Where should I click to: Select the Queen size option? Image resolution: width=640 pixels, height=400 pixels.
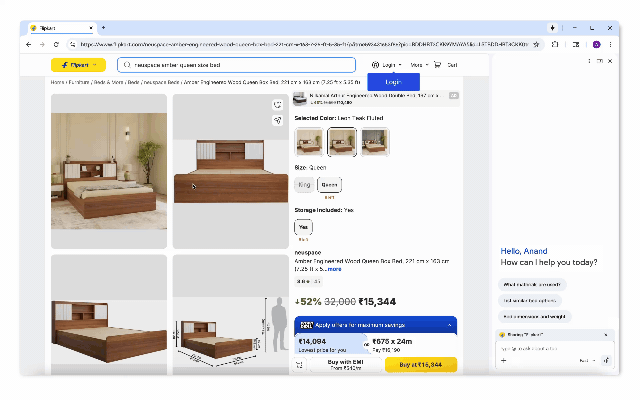coord(329,185)
